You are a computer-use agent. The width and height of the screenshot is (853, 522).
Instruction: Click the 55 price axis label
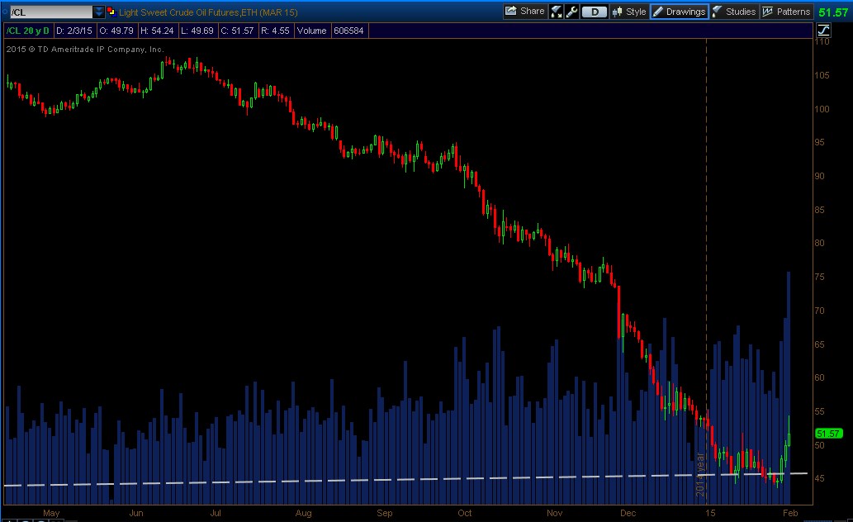tap(819, 411)
